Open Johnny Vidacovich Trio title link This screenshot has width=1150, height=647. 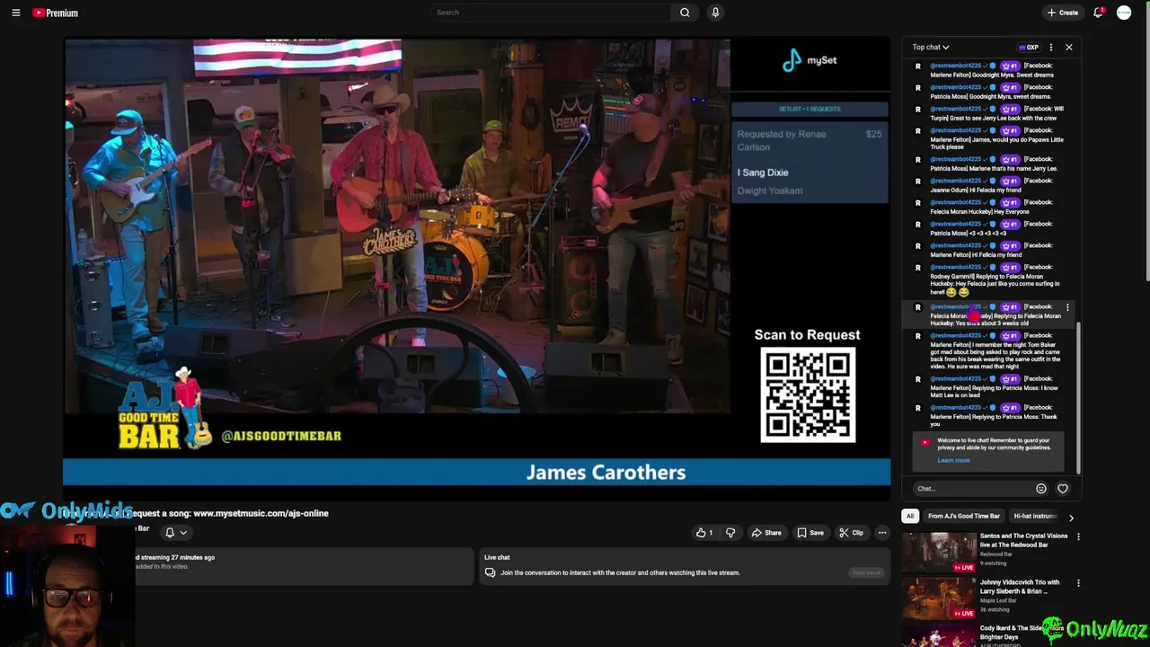(x=1020, y=586)
